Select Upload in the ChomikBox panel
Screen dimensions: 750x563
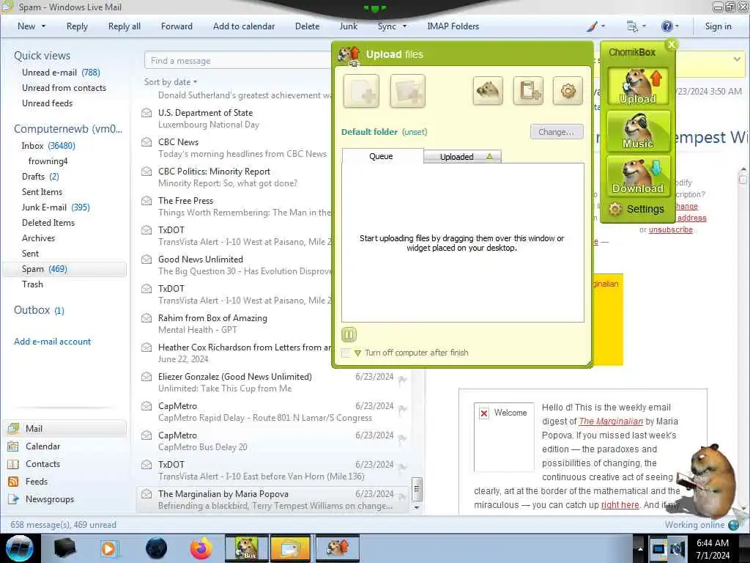coord(638,87)
